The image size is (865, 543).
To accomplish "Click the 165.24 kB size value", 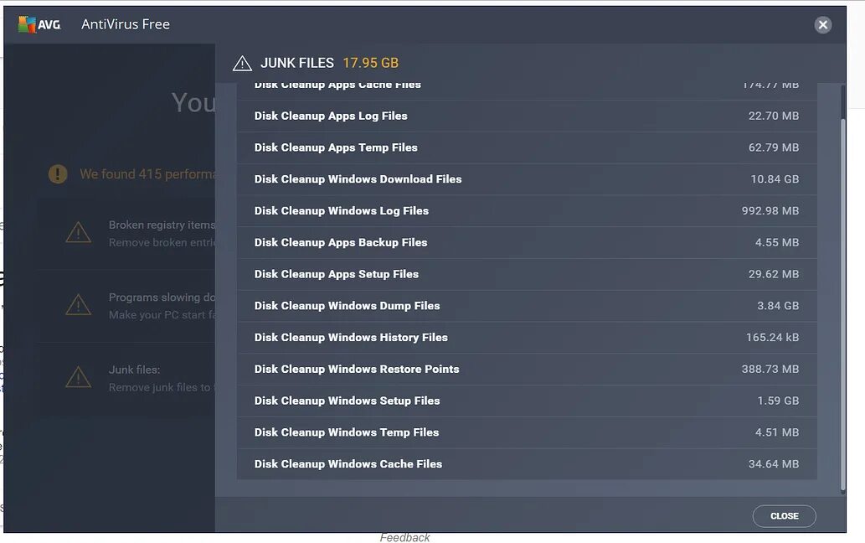I will pyautogui.click(x=772, y=337).
